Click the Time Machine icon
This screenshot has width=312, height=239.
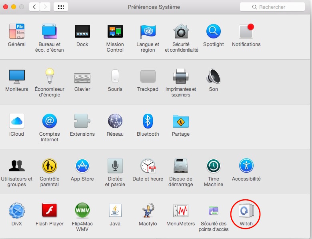214,166
